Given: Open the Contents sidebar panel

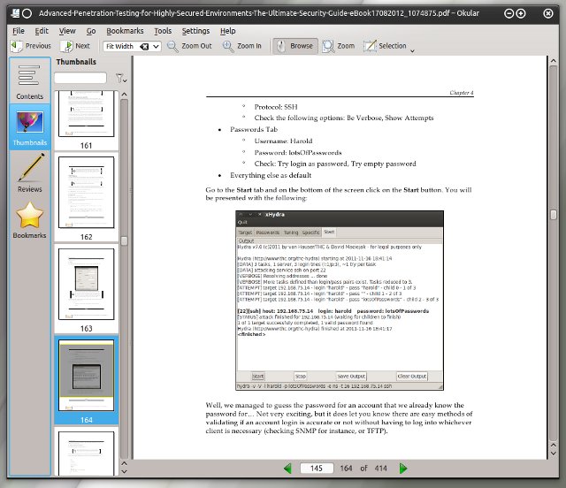Looking at the screenshot, I should tap(29, 81).
